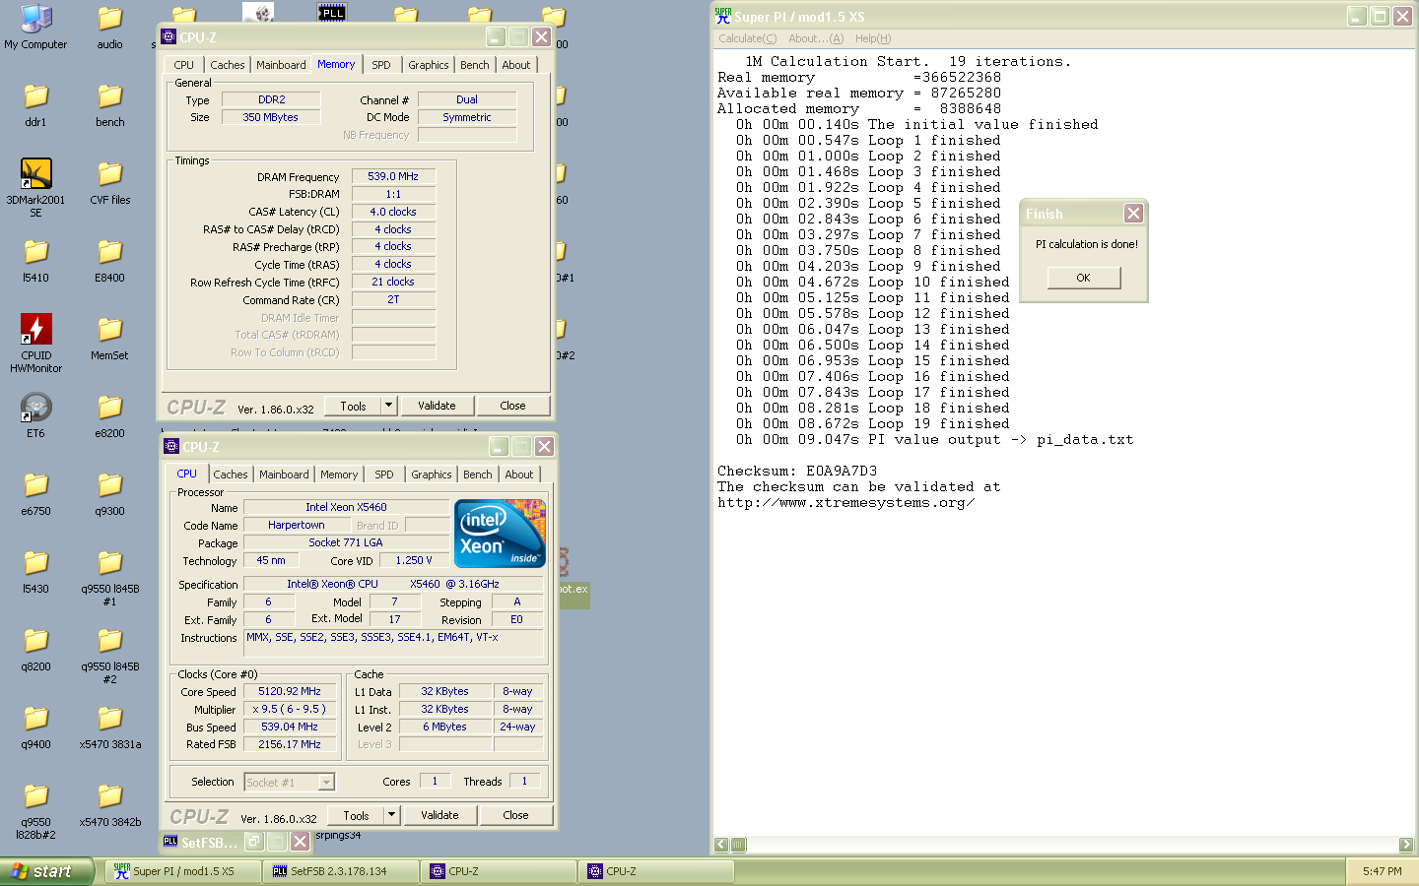
Task: Expand the Socket #1 selection dropdown
Action: tap(327, 782)
